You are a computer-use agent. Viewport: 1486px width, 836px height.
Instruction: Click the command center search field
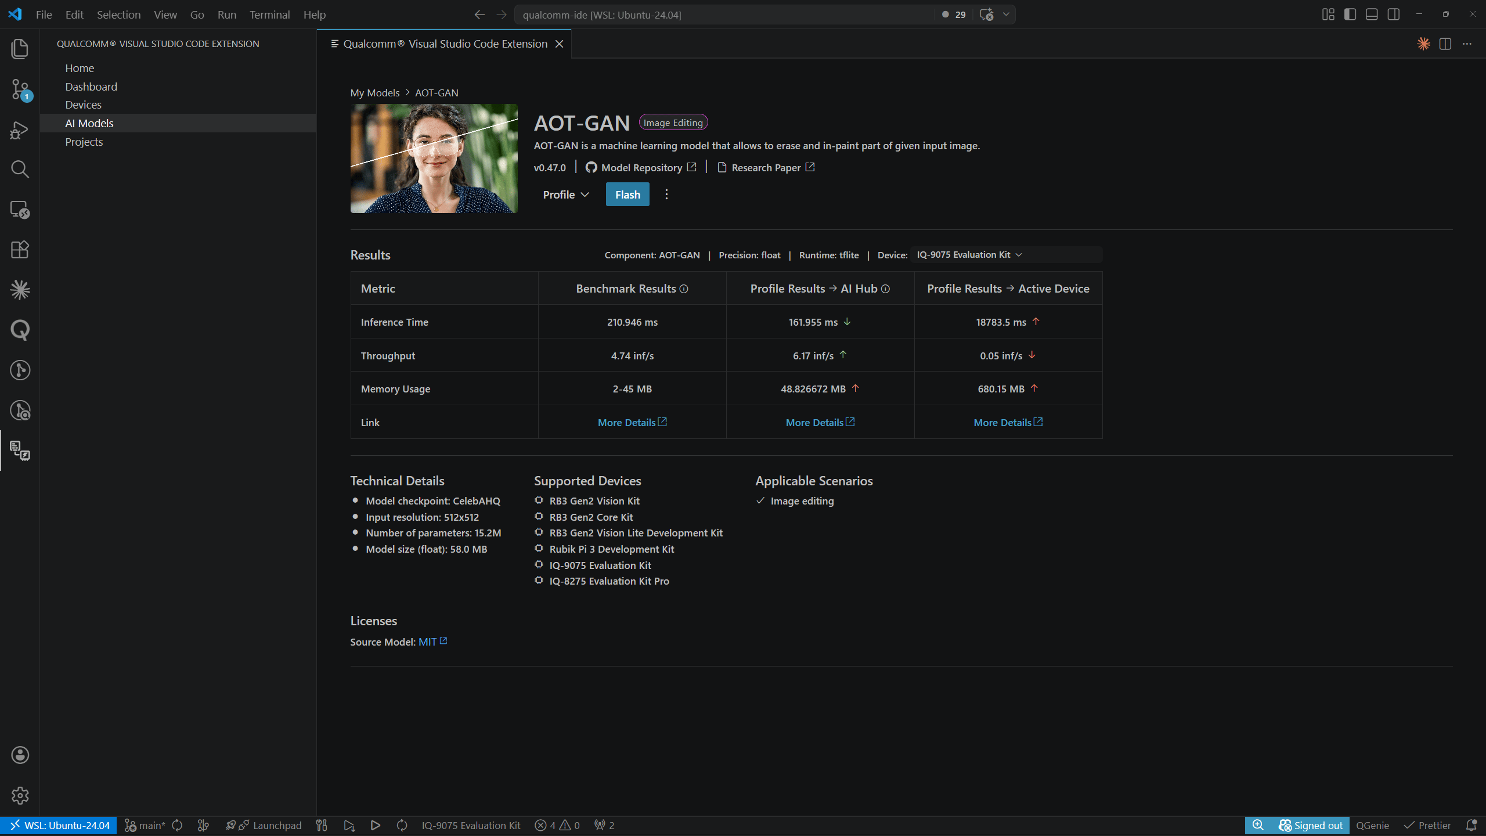point(726,15)
